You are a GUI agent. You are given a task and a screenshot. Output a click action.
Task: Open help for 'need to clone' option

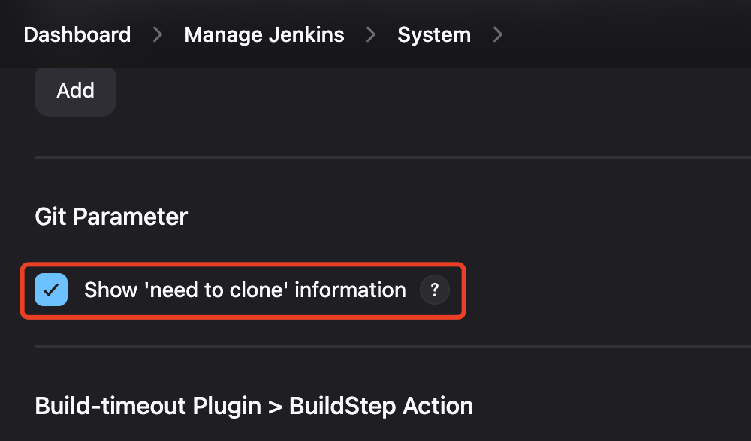point(435,289)
